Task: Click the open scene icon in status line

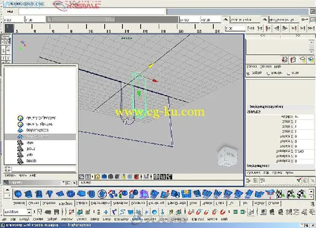Action: coord(48,212)
